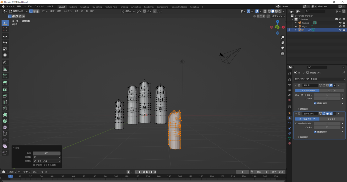Switch to the Sculpting workspace tab
This screenshot has width=347, height=182.
[84, 7]
